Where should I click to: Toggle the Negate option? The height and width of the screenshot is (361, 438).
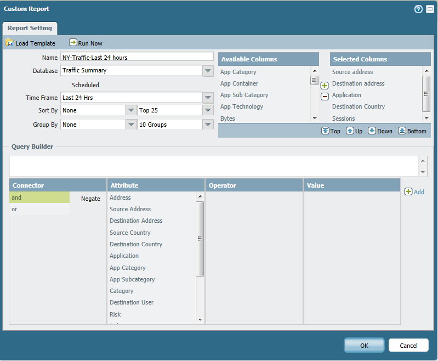click(x=90, y=199)
